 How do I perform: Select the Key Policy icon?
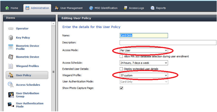coord(11,38)
